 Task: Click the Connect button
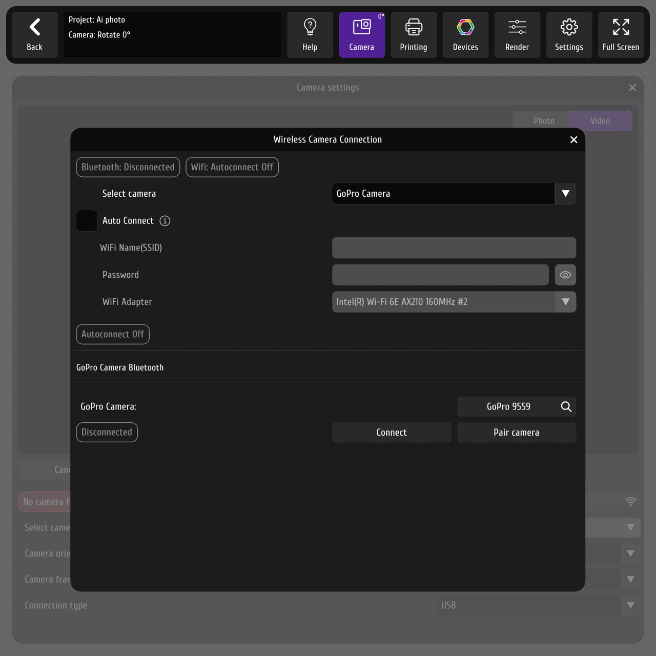pyautogui.click(x=392, y=433)
